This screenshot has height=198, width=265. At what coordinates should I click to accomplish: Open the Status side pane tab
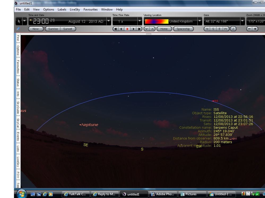[x=18, y=82]
